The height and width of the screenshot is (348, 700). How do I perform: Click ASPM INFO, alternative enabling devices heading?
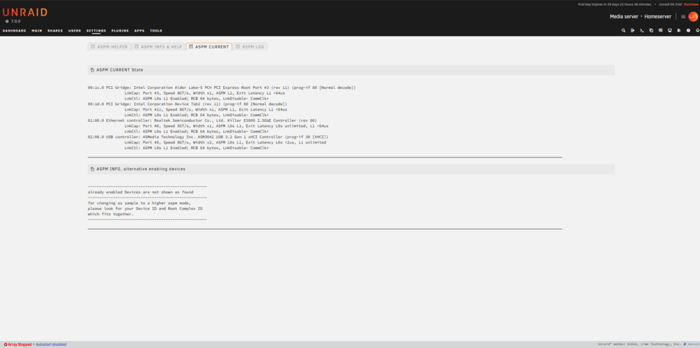[x=141, y=169]
